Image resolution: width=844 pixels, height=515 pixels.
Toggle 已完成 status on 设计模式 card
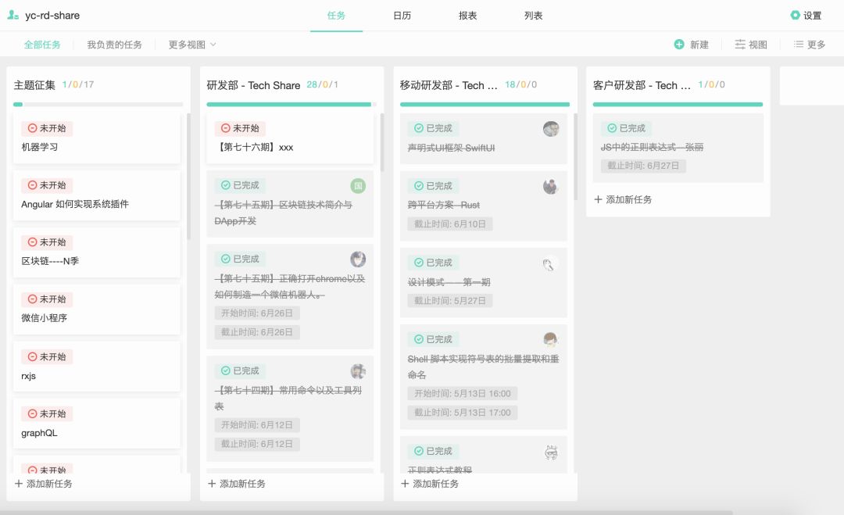[433, 263]
